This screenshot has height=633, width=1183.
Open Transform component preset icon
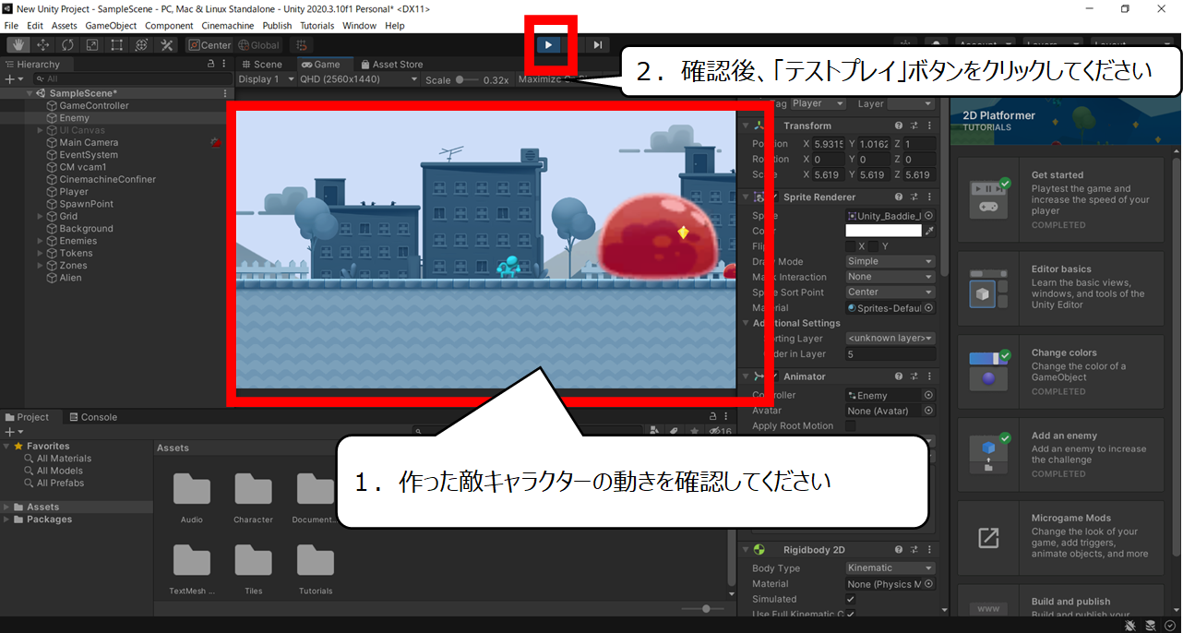click(x=914, y=125)
